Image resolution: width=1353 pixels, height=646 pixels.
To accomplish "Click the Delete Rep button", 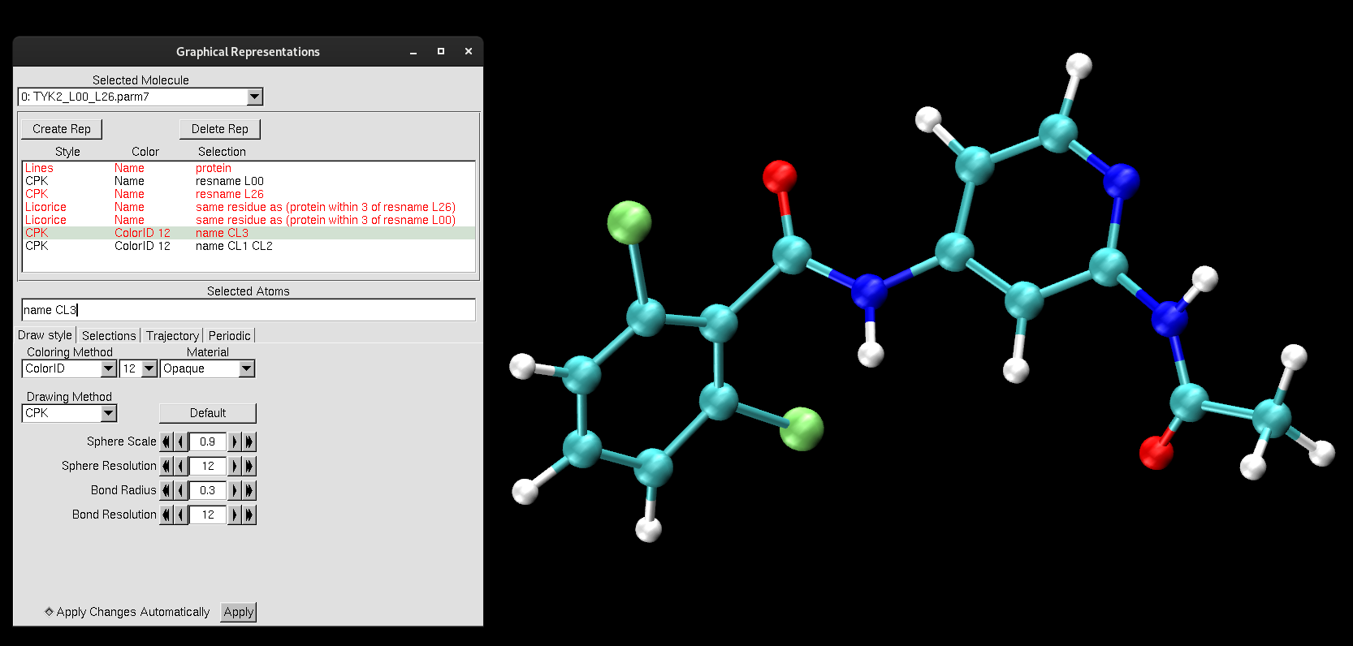I will 219,129.
